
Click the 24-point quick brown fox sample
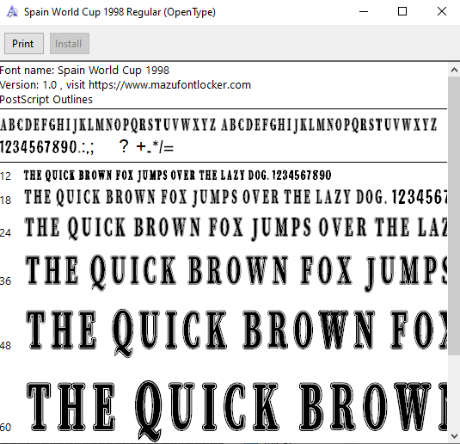(236, 228)
